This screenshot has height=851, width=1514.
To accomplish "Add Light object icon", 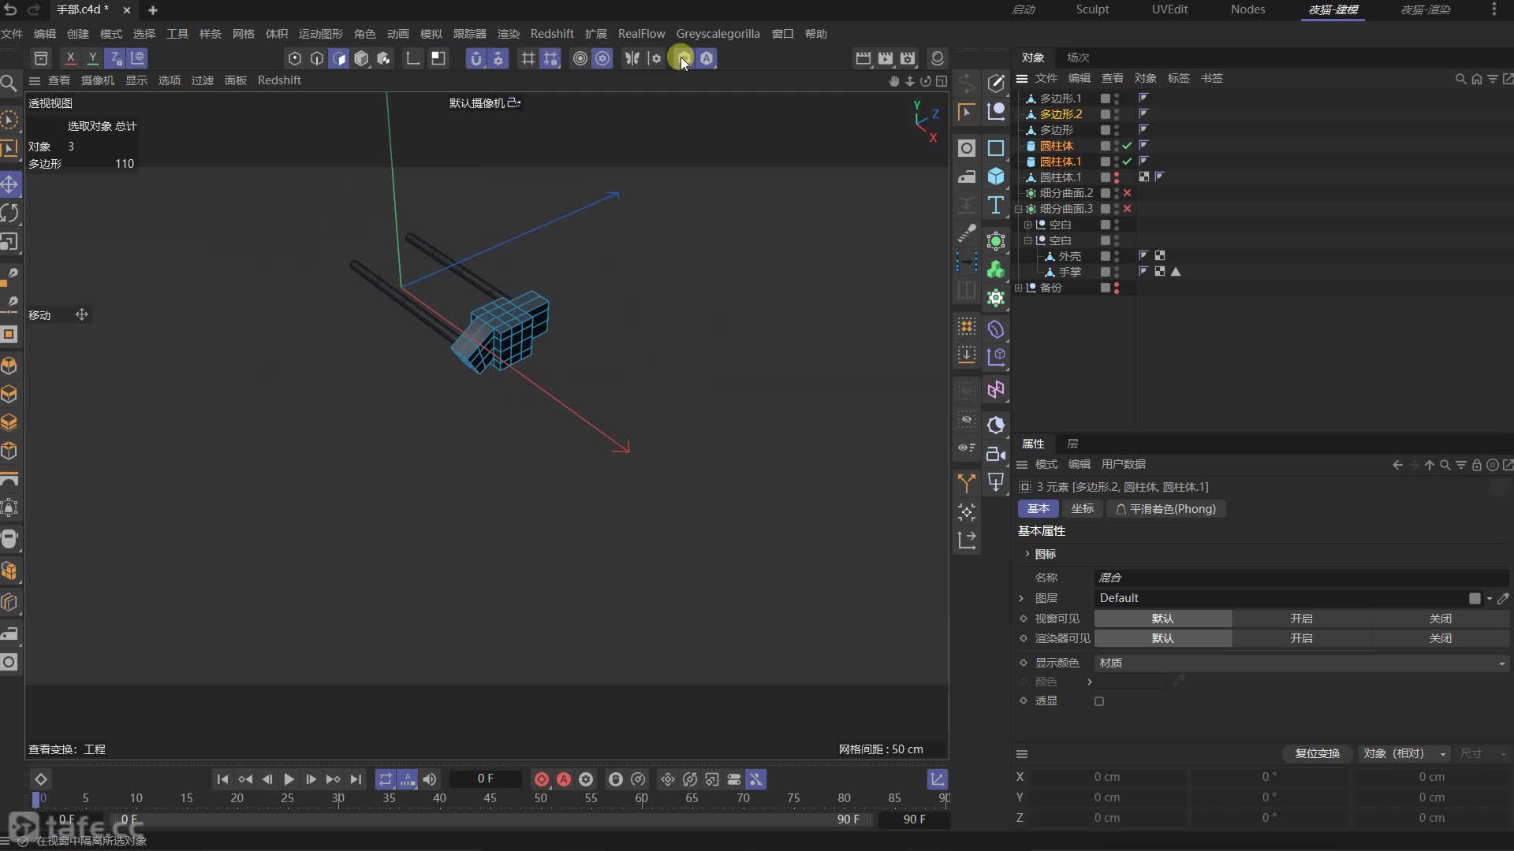I will pos(996,482).
